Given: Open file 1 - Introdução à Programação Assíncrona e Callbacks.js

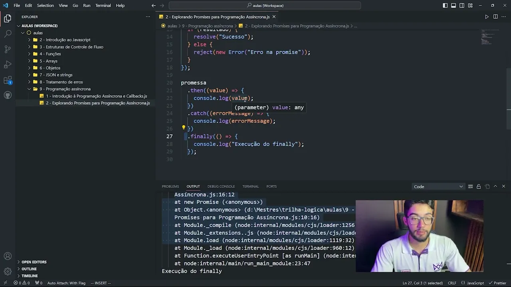Looking at the screenshot, I should (x=96, y=96).
